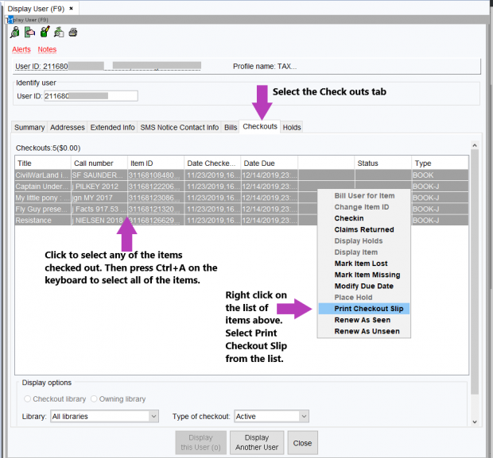Image resolution: width=493 pixels, height=458 pixels.
Task: Select the My little pony row
Action: coord(242,198)
